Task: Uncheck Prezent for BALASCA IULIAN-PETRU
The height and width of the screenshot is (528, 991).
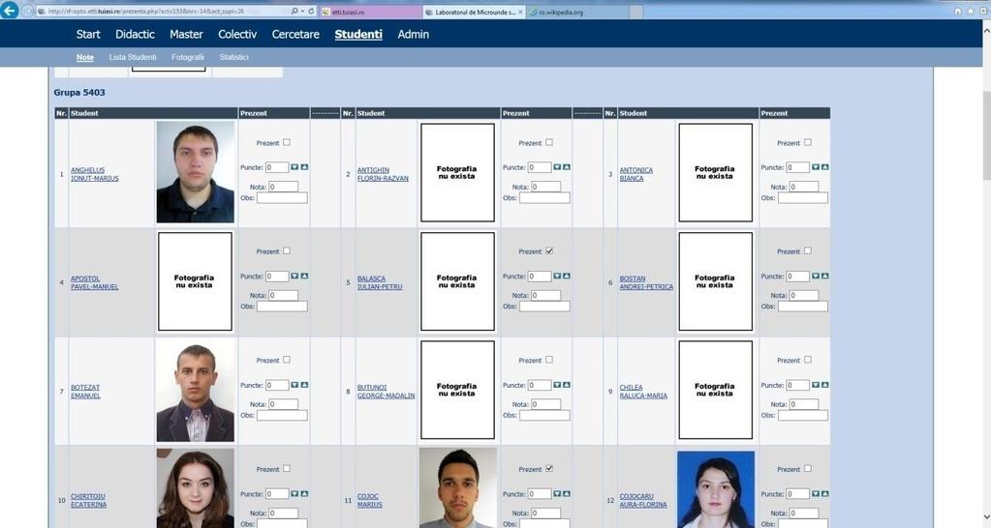Action: click(x=549, y=251)
